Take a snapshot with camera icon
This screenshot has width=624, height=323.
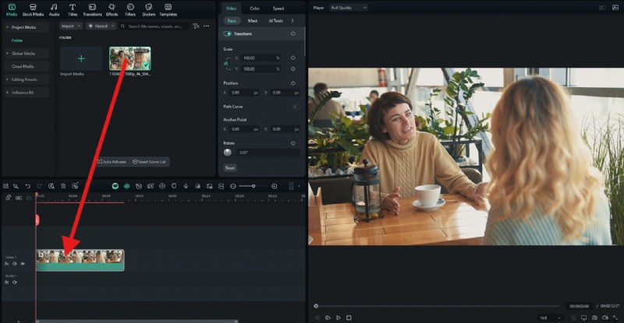click(594, 318)
